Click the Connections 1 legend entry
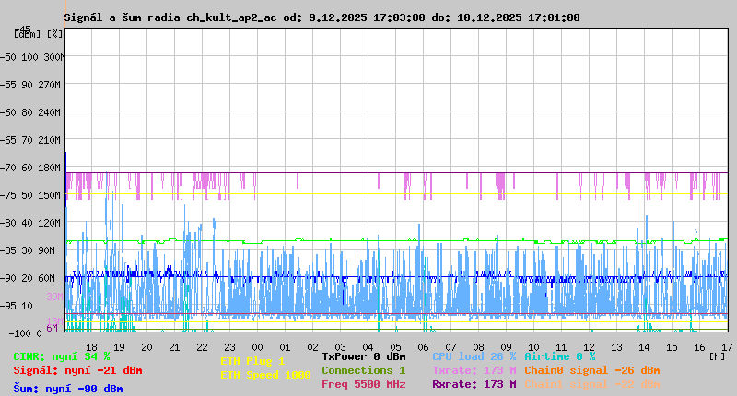Viewport: 737px width, 396px height. click(364, 370)
